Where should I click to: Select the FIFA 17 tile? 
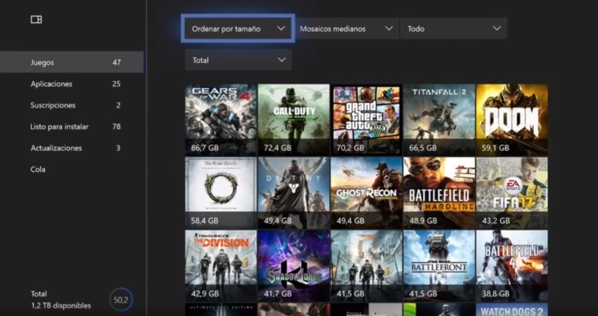click(x=511, y=193)
